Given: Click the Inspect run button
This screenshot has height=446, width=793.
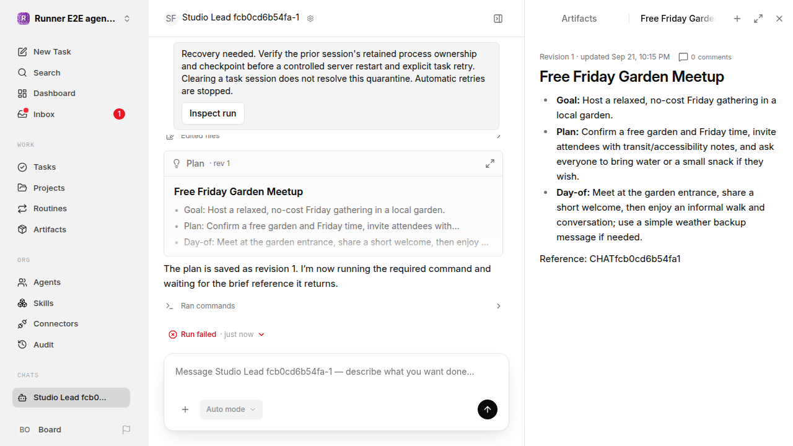Looking at the screenshot, I should coord(213,113).
